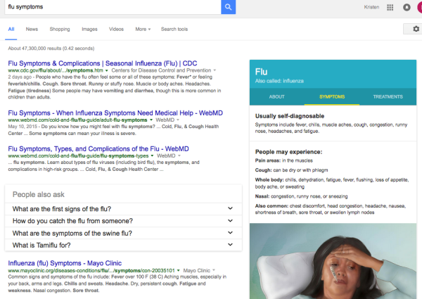Click the sick woman illustration
Viewport: 422px width, 299px height.
(x=333, y=261)
